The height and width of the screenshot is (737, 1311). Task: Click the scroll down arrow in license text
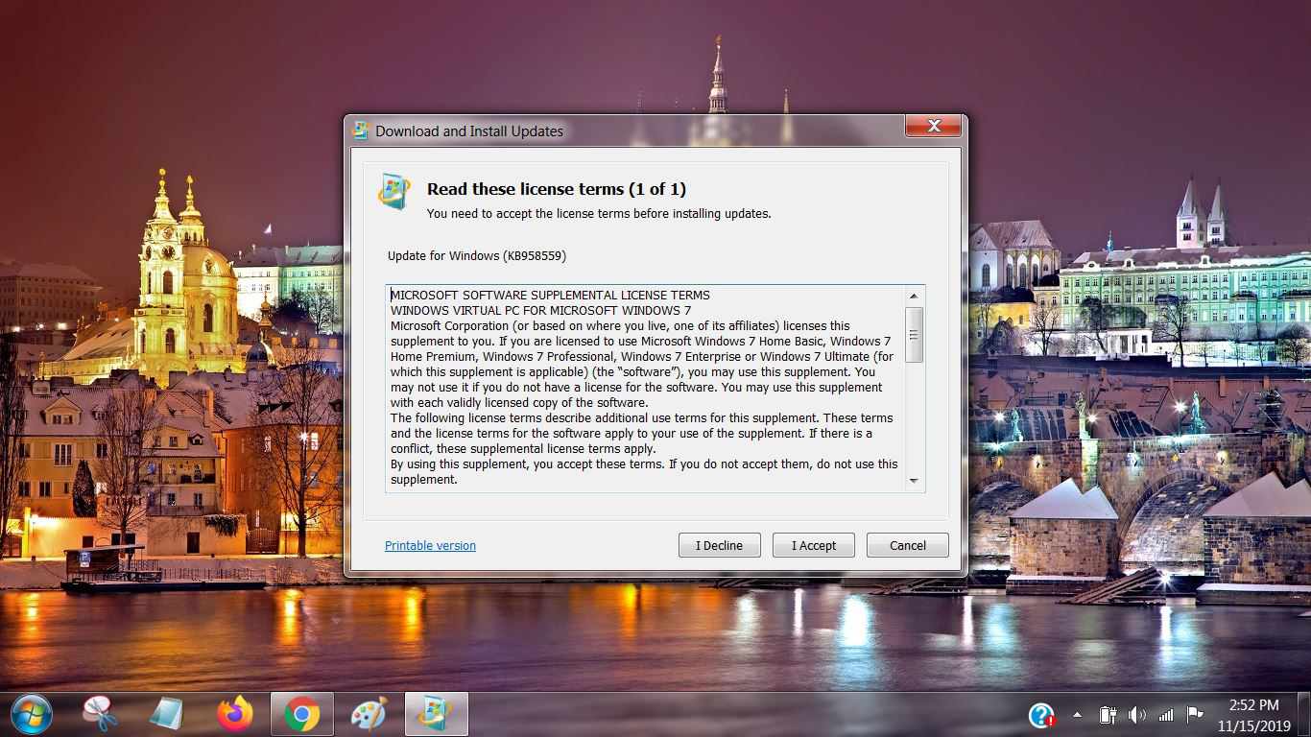coord(914,481)
